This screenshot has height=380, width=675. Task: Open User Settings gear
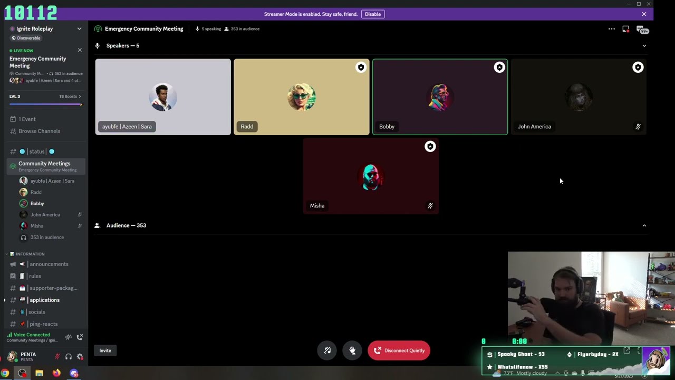coord(80,357)
